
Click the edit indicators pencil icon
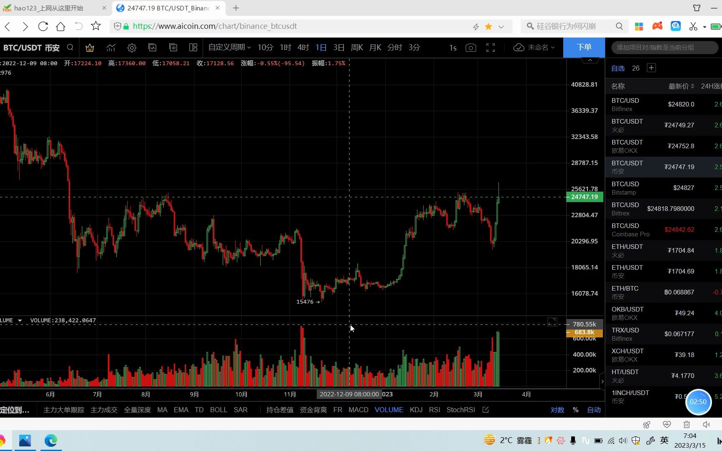click(486, 410)
